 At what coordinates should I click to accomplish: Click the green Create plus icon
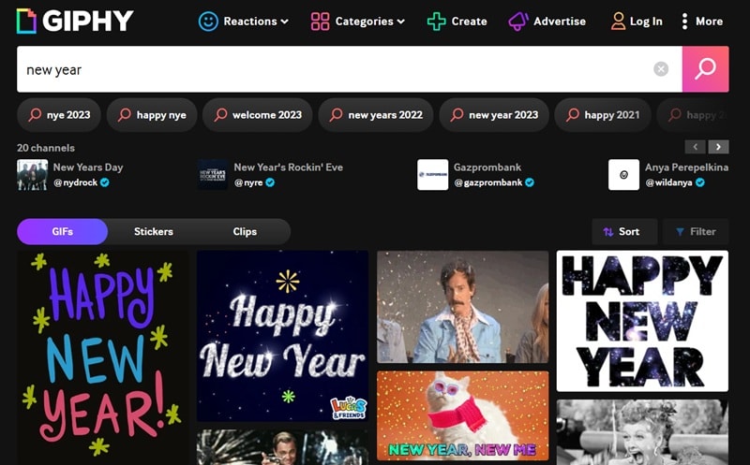point(436,22)
